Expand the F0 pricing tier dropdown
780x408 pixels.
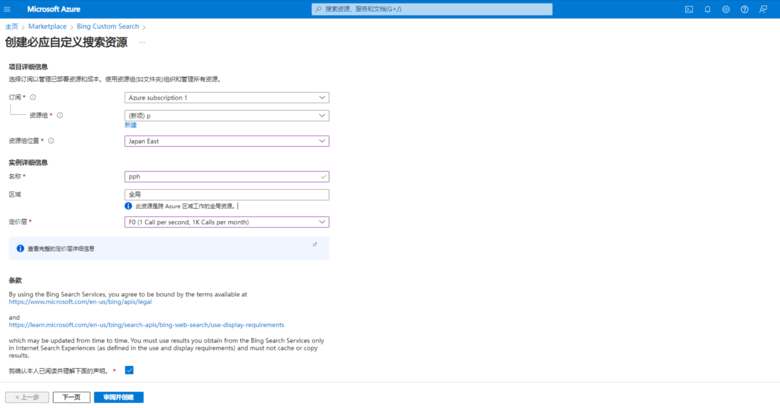[x=227, y=222]
